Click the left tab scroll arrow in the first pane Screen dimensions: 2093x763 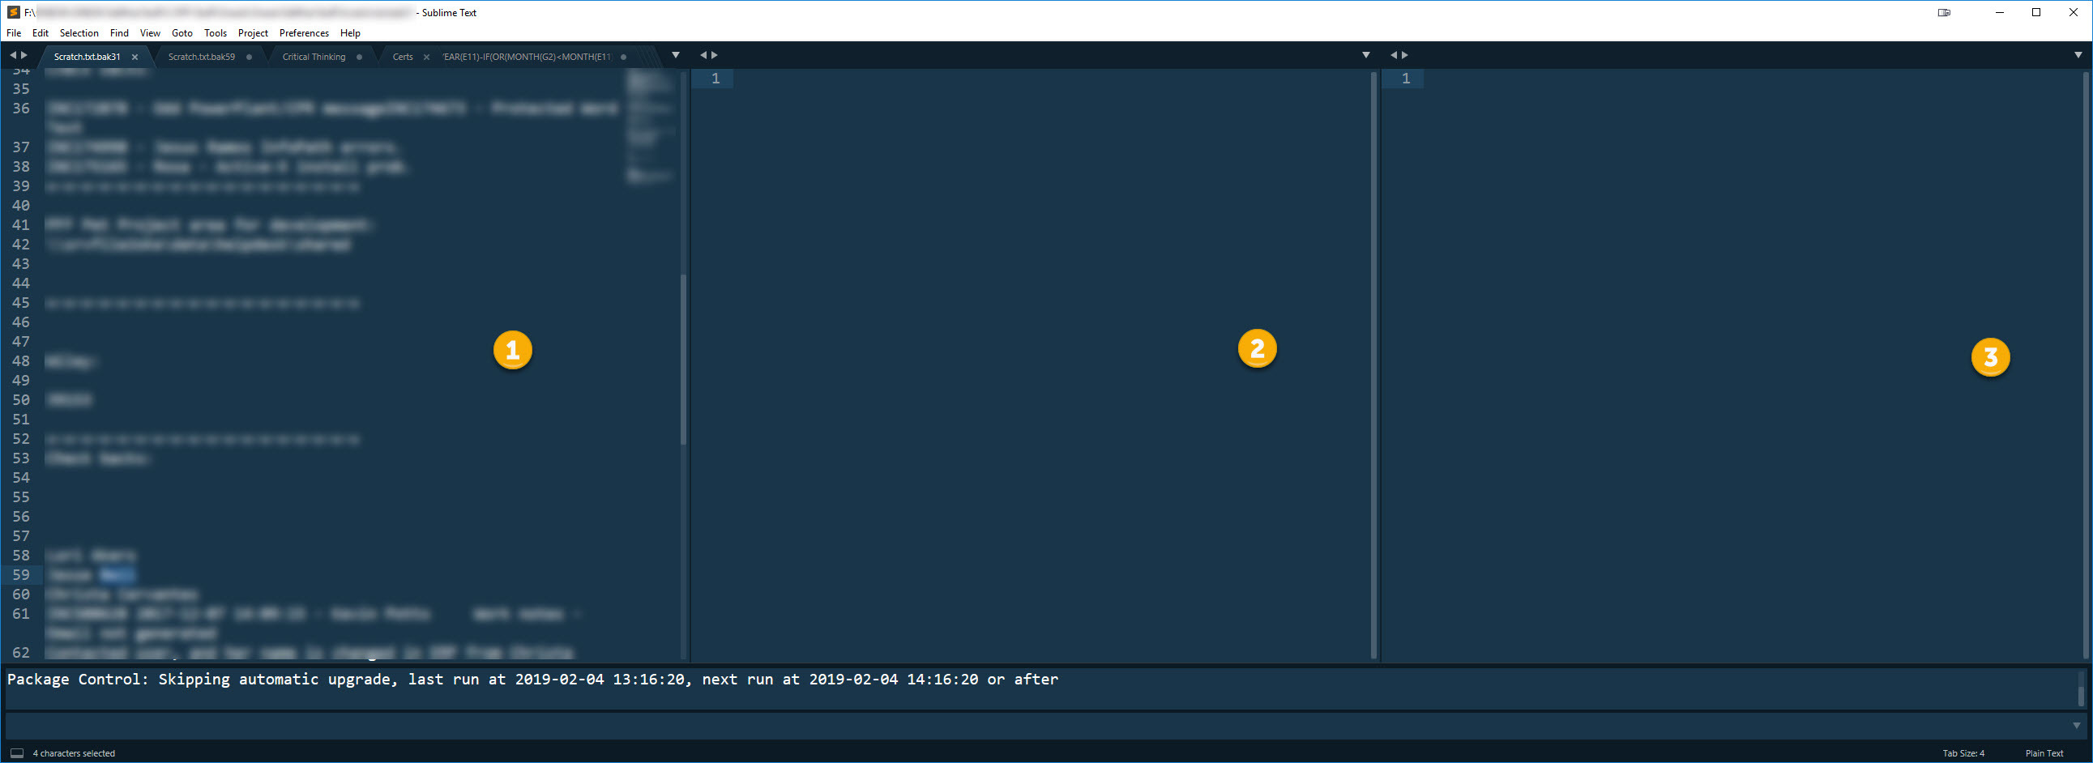tap(13, 55)
